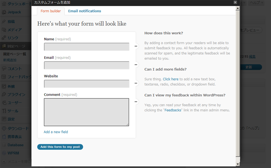Click the メディア icon in the sidebar
Viewport: 271px width, 168px height.
[4, 30]
